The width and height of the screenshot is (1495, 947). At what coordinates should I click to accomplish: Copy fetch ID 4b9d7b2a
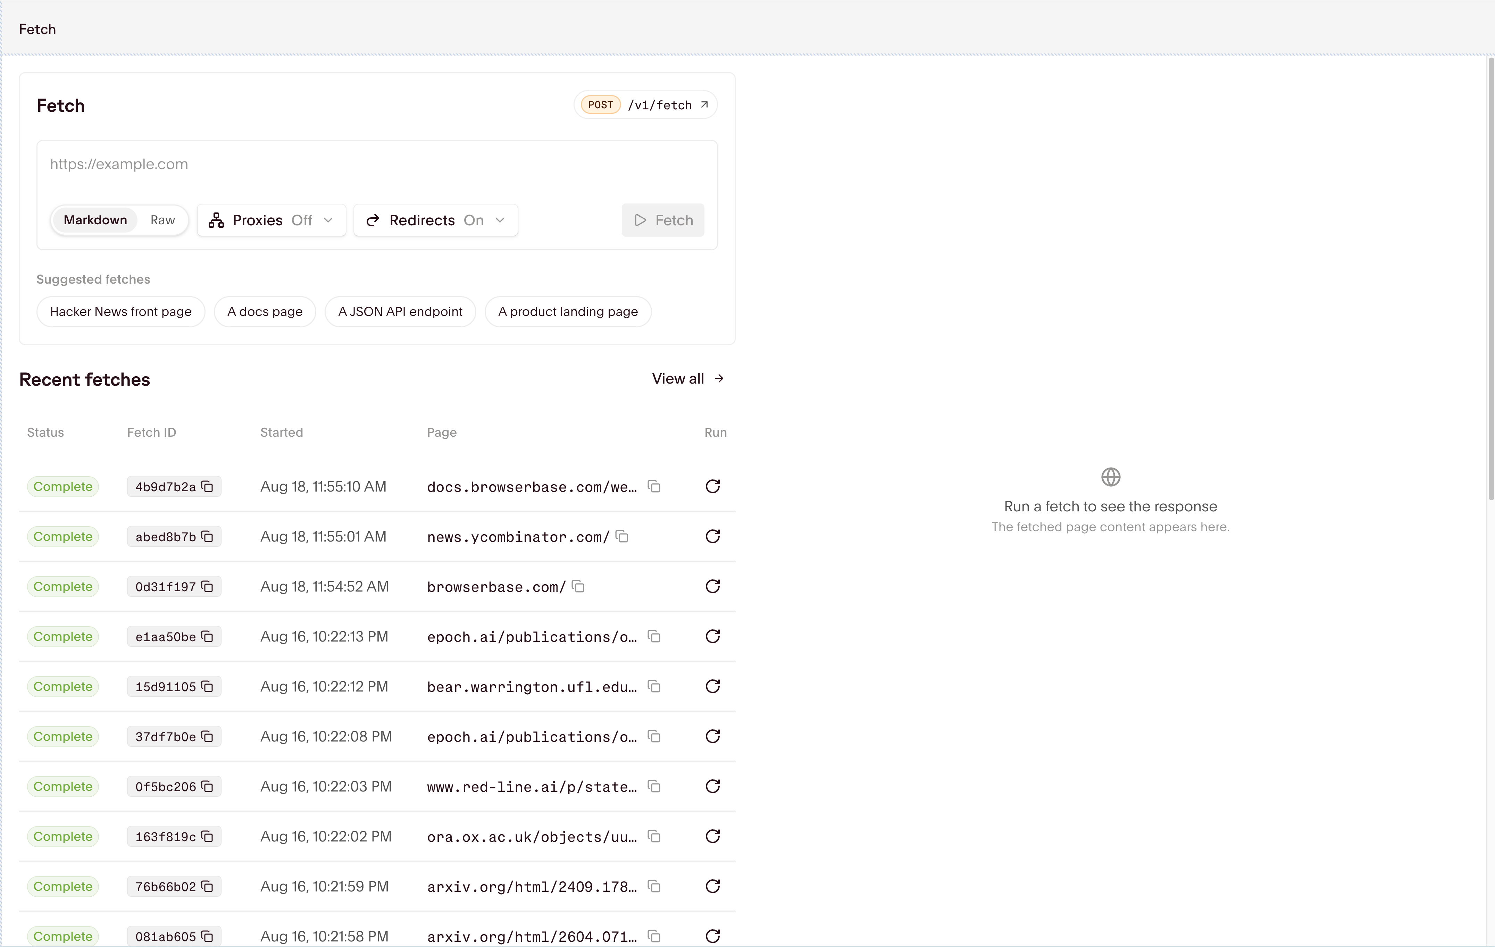pos(208,487)
